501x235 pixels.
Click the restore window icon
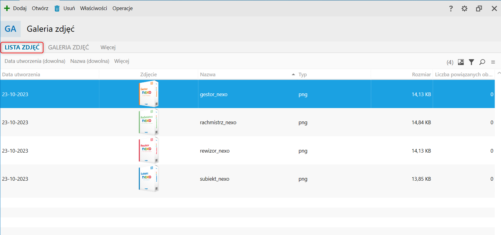tap(479, 9)
